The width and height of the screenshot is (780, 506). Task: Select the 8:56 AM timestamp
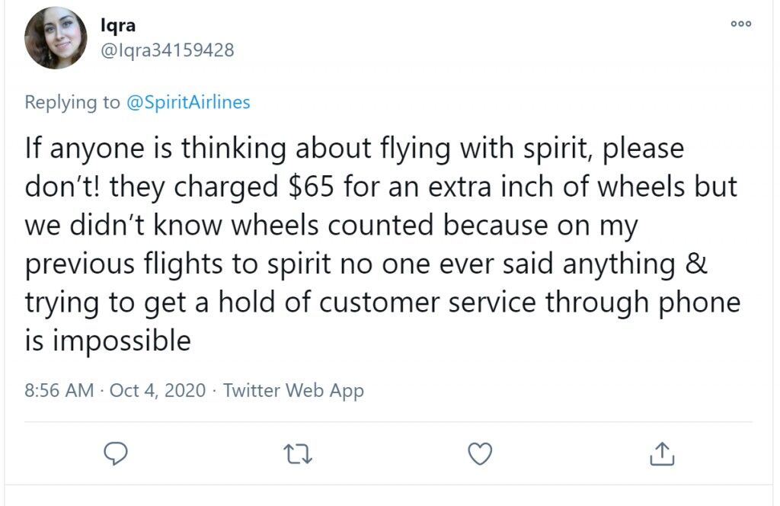point(59,390)
